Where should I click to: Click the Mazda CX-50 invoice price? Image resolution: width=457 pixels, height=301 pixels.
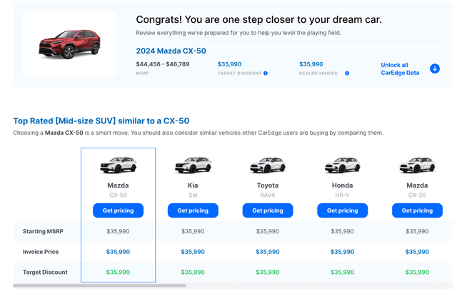(118, 252)
